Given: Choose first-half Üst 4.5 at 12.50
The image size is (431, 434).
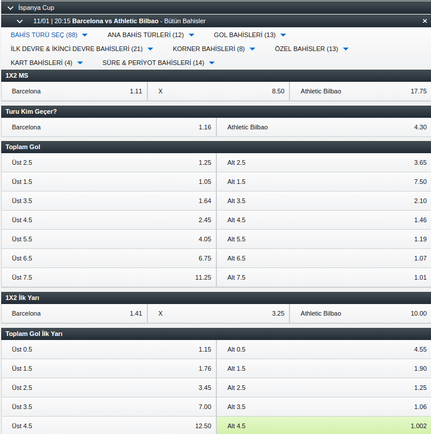Looking at the screenshot, I should tap(108, 426).
